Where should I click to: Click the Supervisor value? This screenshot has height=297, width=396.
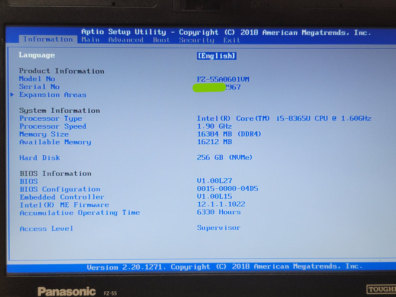tap(219, 227)
